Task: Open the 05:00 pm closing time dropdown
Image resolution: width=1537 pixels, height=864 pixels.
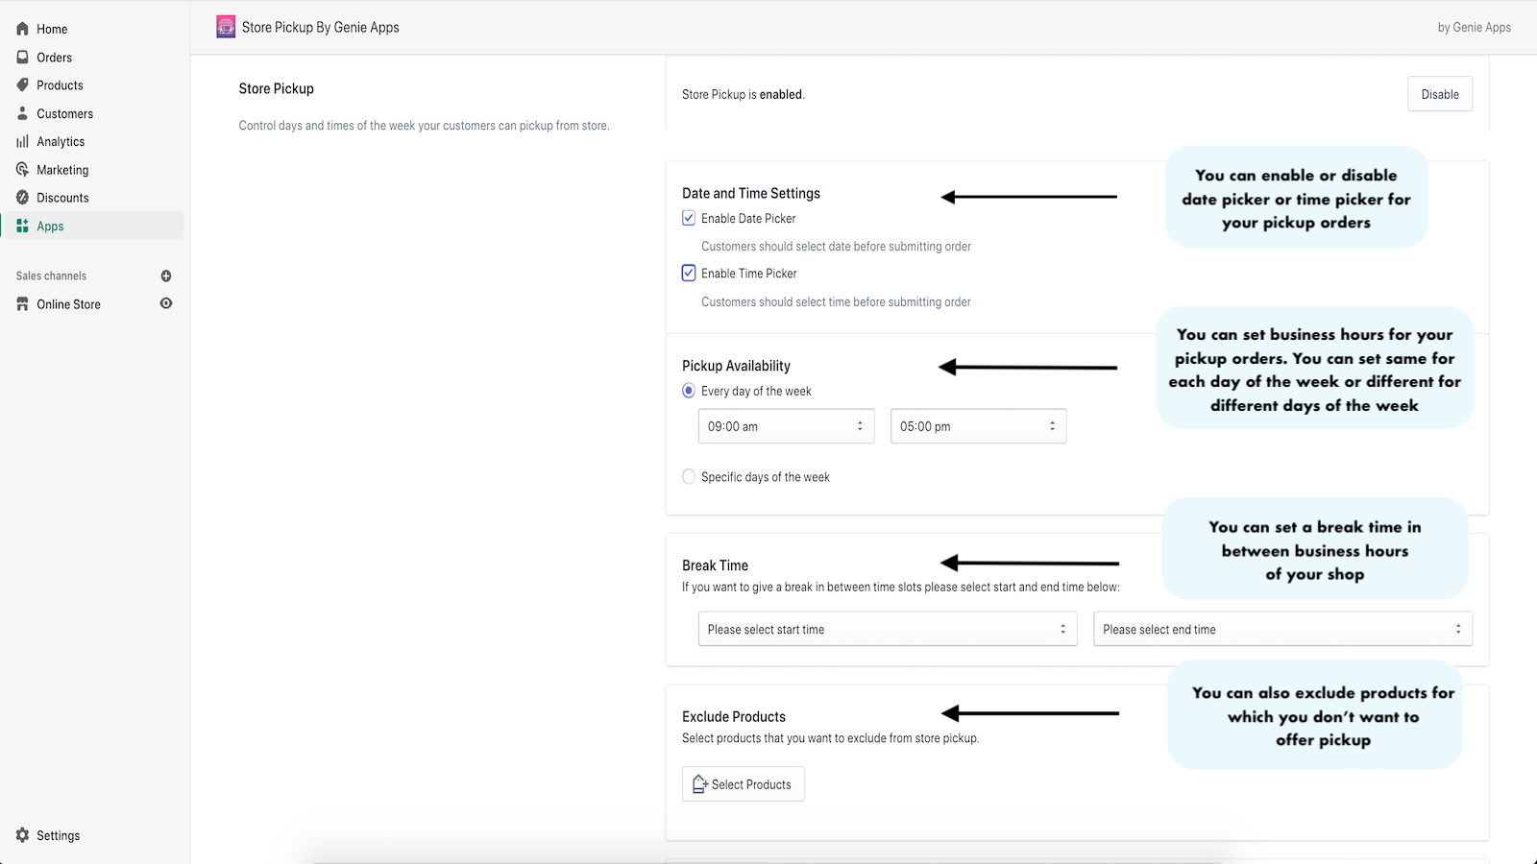Action: point(978,426)
